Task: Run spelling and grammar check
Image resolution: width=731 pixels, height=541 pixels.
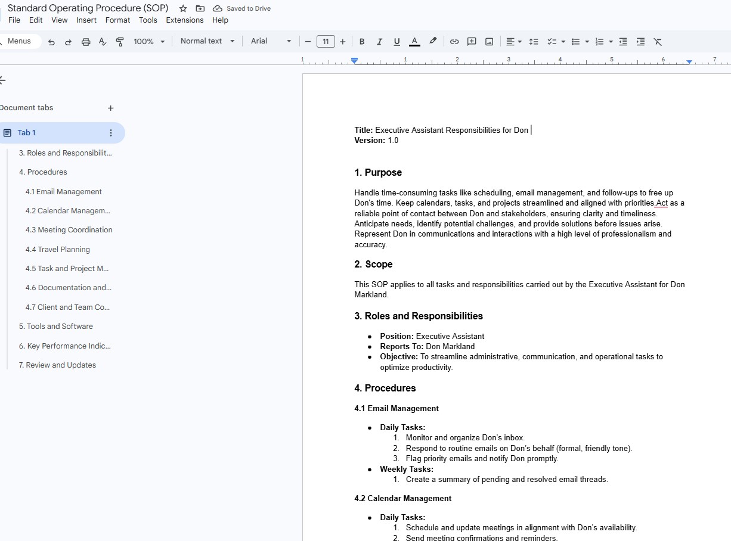Action: [x=103, y=42]
